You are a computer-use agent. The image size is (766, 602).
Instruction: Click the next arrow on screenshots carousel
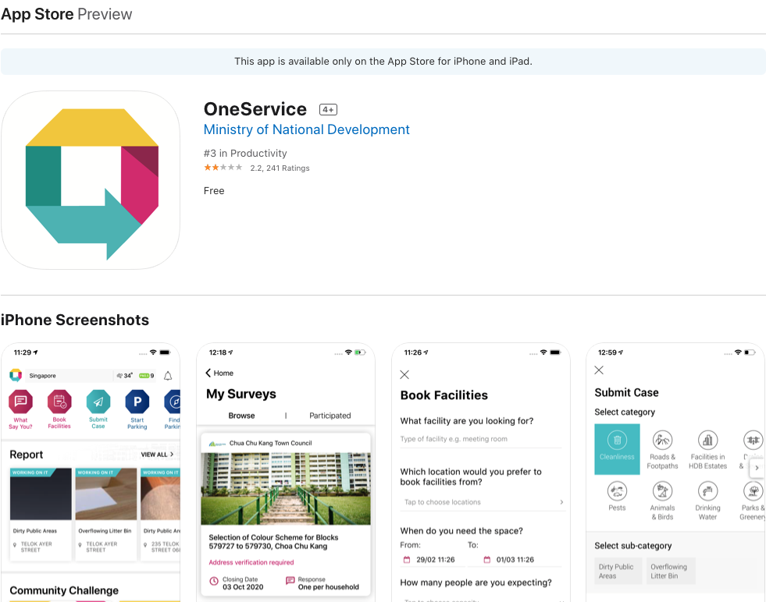pos(757,468)
